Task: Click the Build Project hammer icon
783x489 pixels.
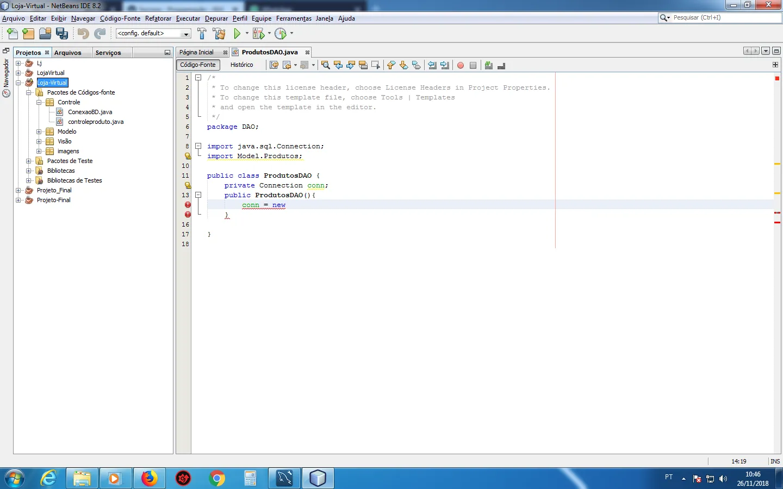Action: (202, 34)
